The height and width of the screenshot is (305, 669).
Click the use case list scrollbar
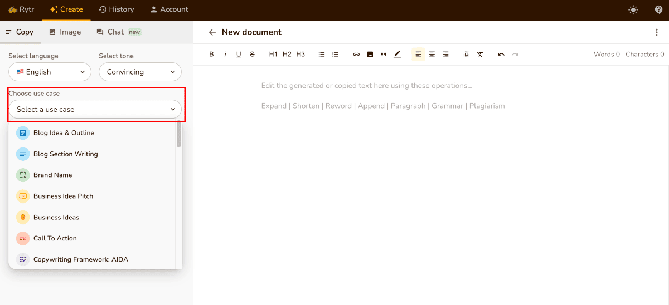click(178, 135)
